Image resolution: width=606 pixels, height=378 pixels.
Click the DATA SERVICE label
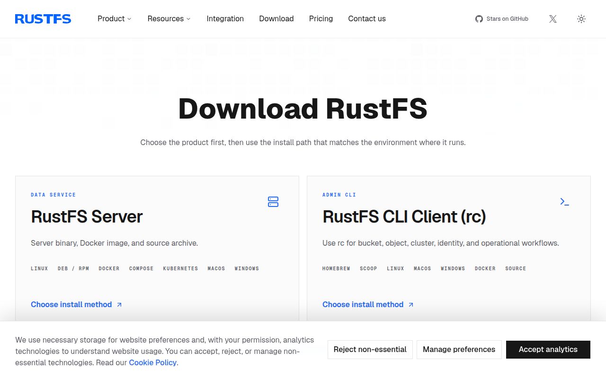tap(53, 195)
